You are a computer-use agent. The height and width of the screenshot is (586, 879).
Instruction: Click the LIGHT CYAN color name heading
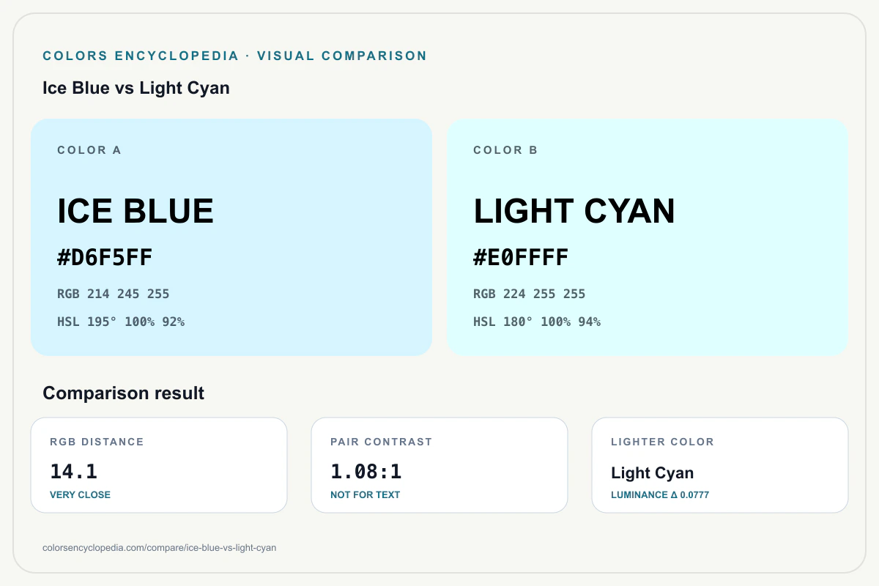(x=574, y=211)
